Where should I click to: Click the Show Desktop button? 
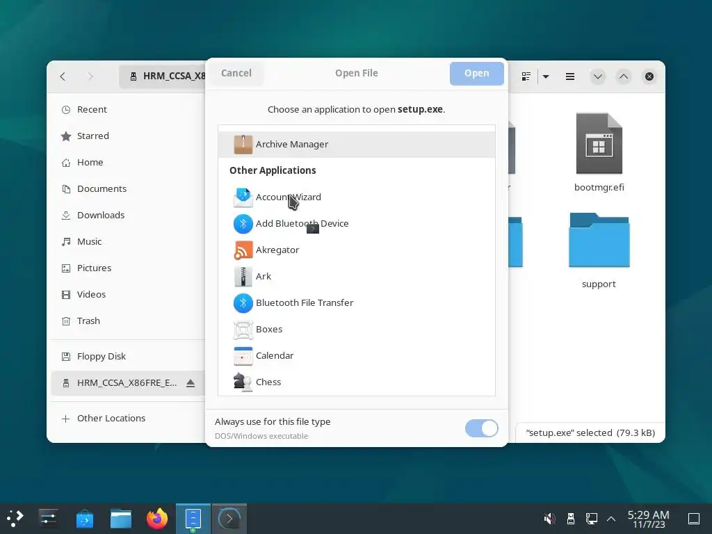click(694, 519)
